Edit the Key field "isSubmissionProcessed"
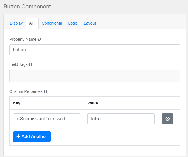Viewport: 188px width, 157px height. (47, 119)
